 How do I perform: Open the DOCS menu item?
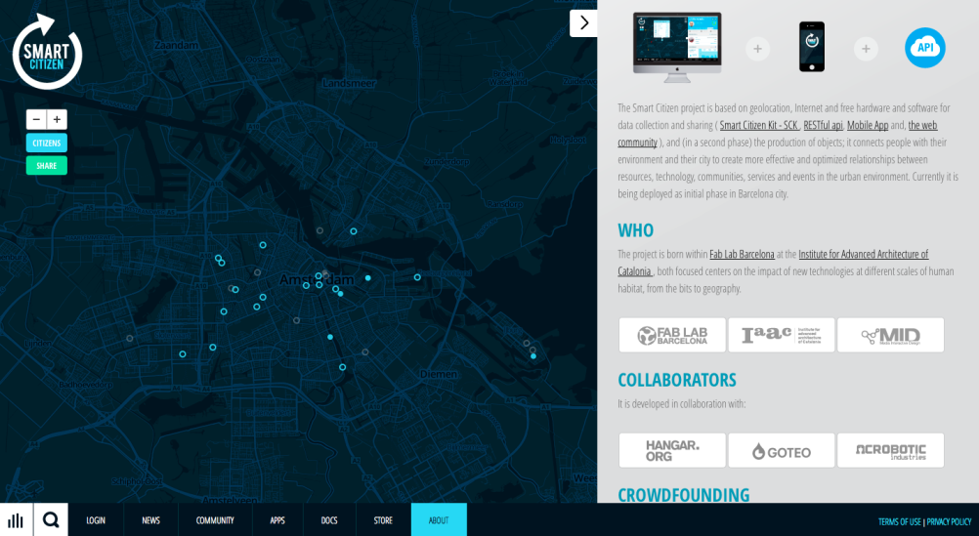point(329,519)
